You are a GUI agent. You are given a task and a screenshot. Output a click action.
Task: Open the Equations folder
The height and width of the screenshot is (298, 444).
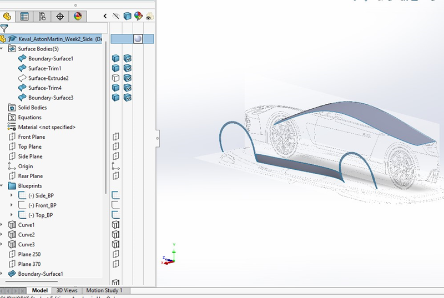click(30, 118)
